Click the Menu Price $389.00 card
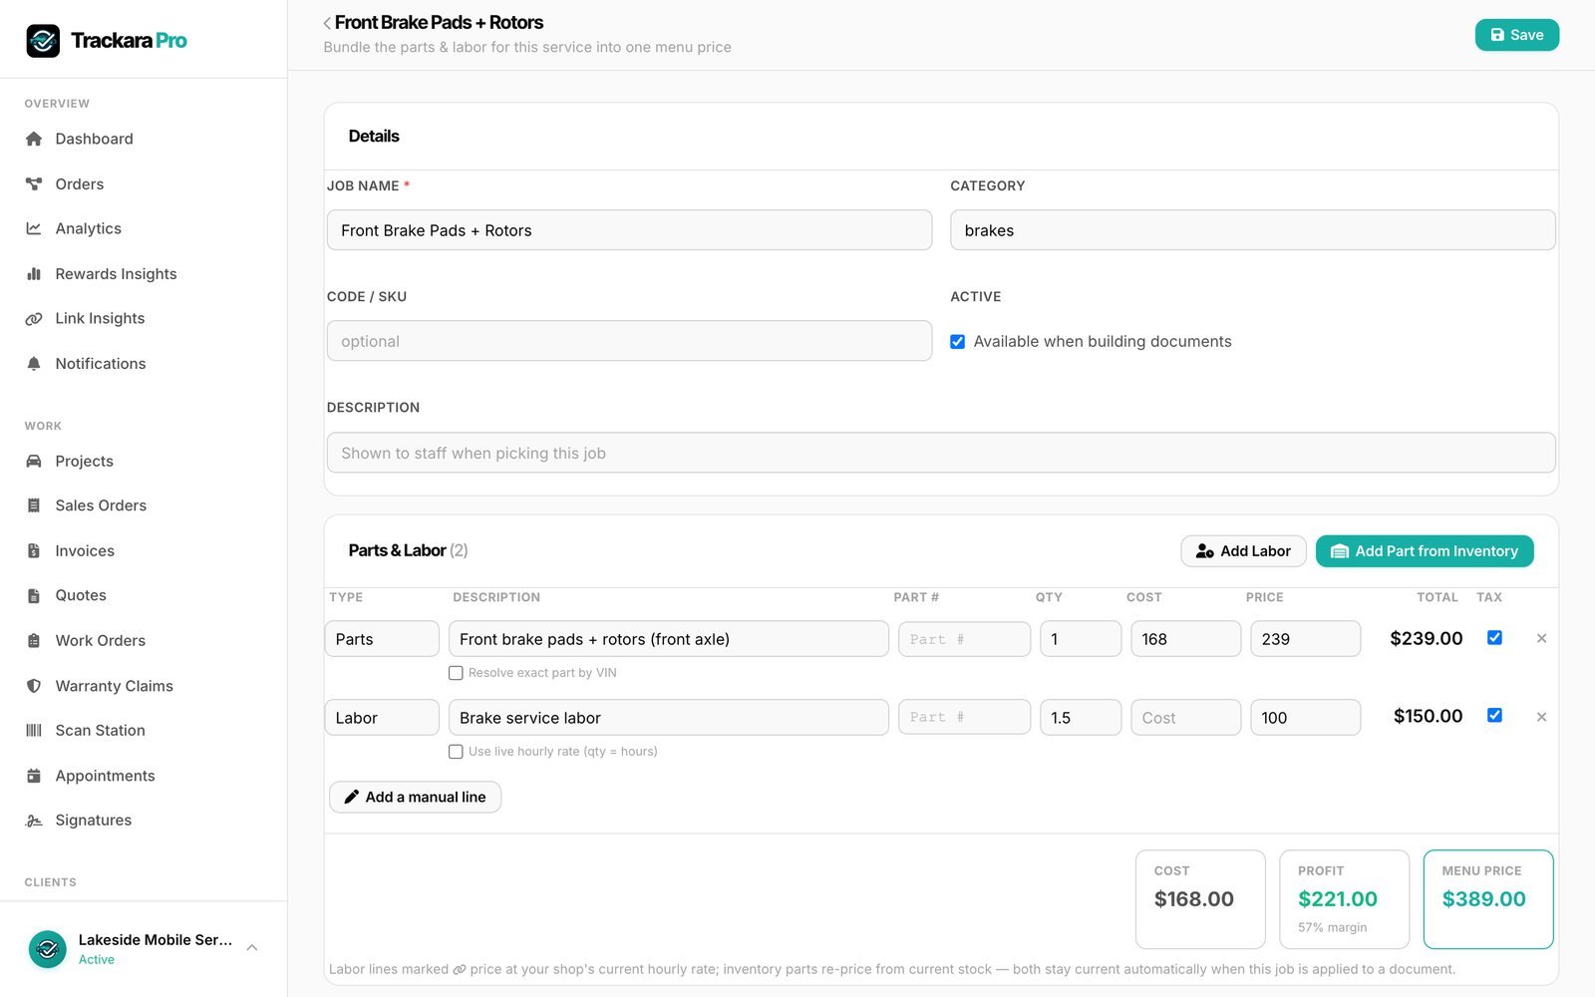The image size is (1595, 997). point(1487,899)
